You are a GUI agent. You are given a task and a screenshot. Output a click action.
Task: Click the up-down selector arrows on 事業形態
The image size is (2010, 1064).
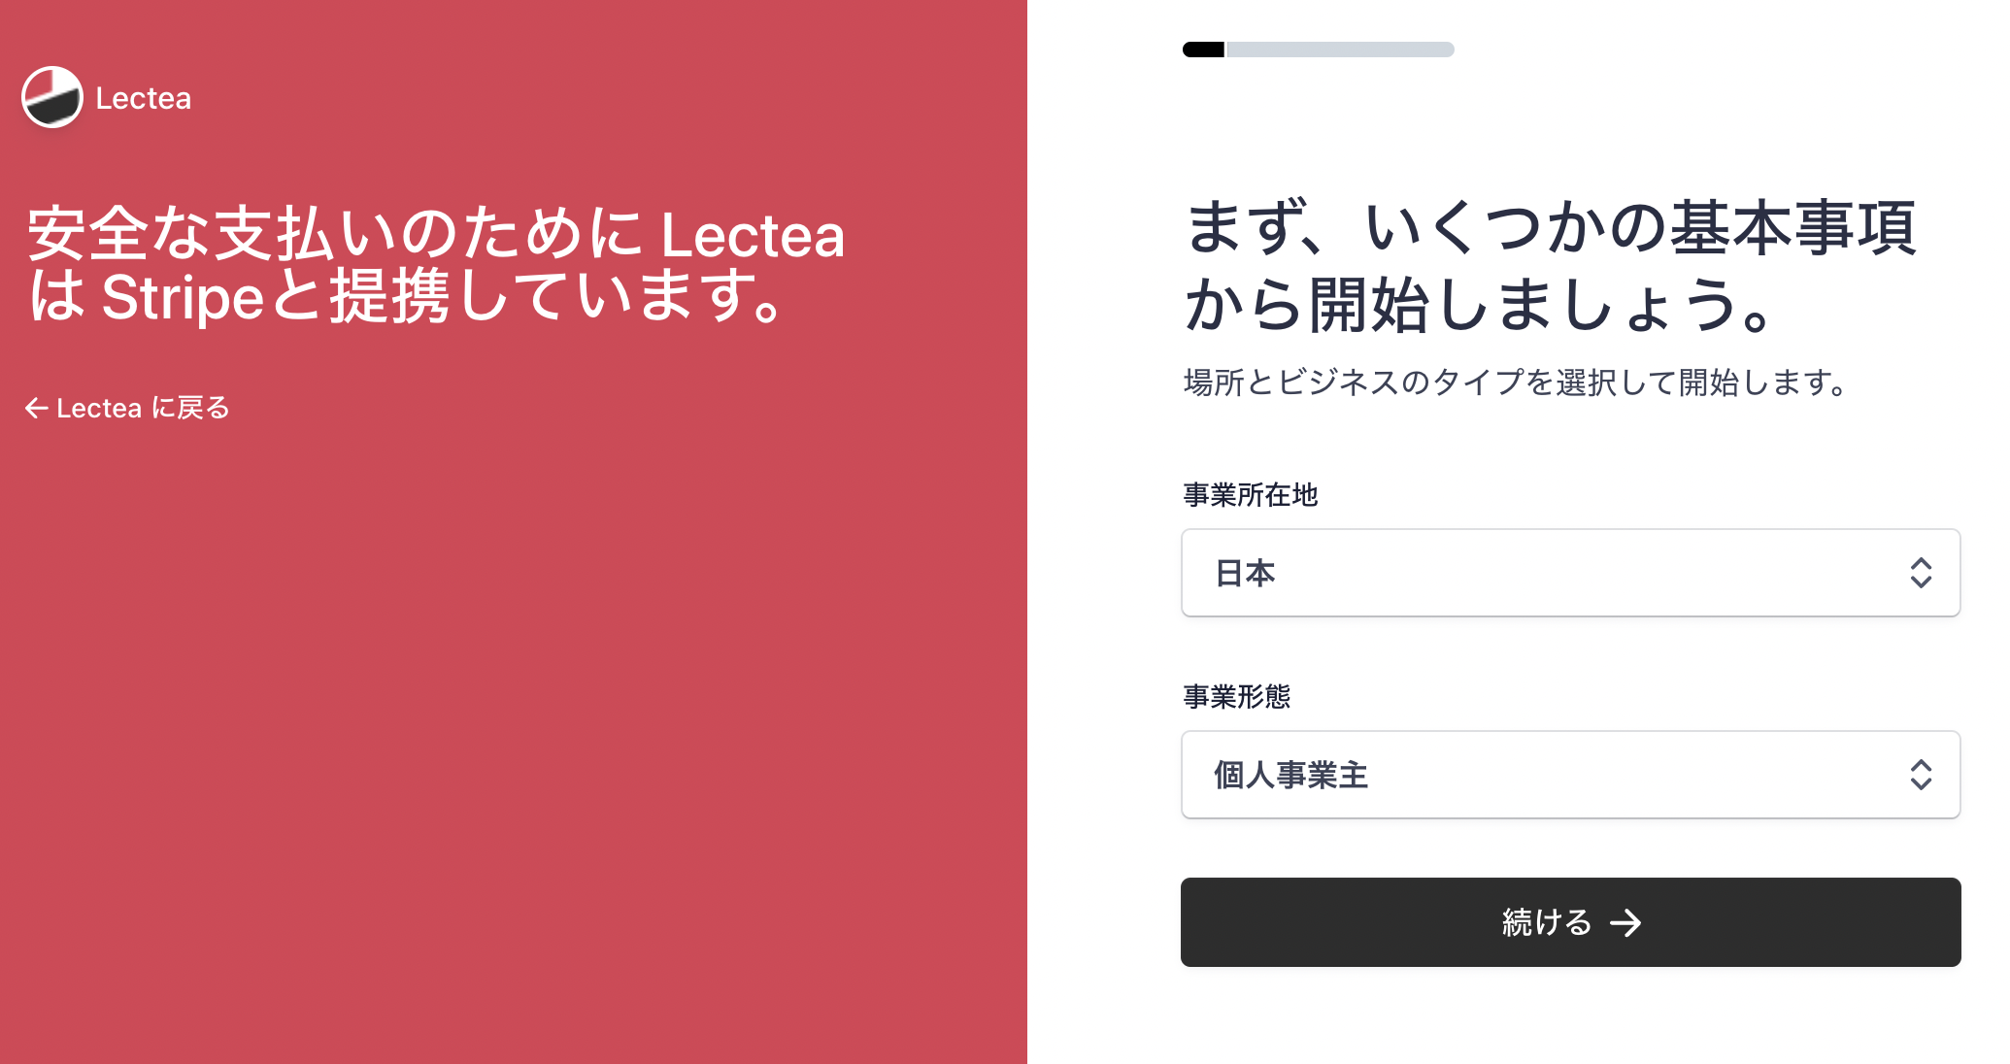click(1920, 775)
